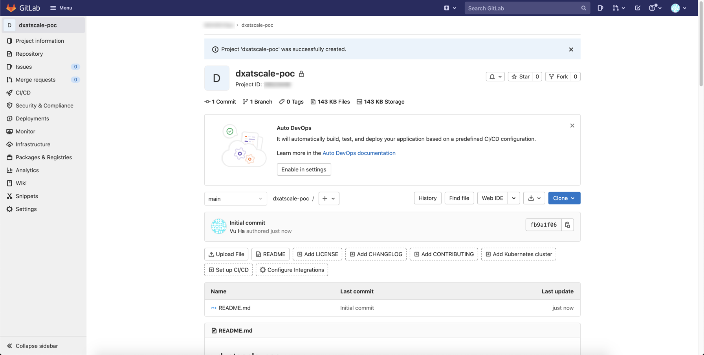Go to Issues in sidebar
This screenshot has width=704, height=355.
point(43,67)
